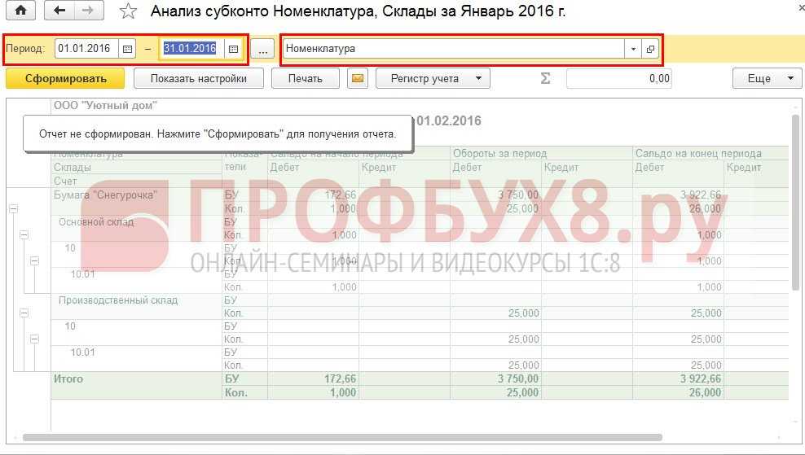The height and width of the screenshot is (455, 805).
Task: Click total ending balance 3 922,66 in Итого
Action: pos(701,378)
